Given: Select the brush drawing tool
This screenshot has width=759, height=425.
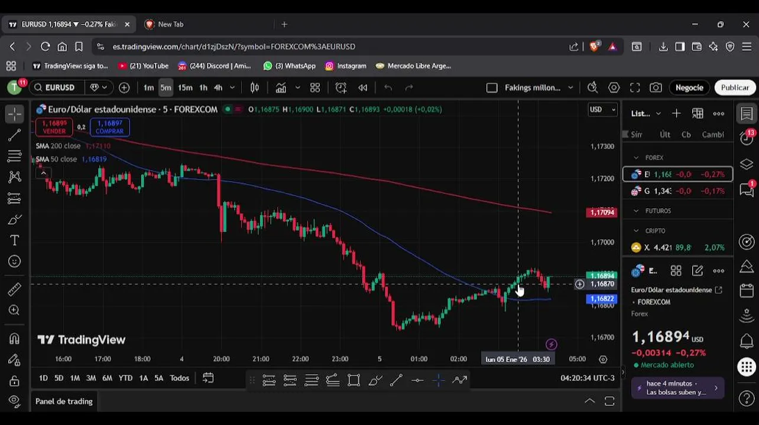Looking at the screenshot, I should click(15, 220).
